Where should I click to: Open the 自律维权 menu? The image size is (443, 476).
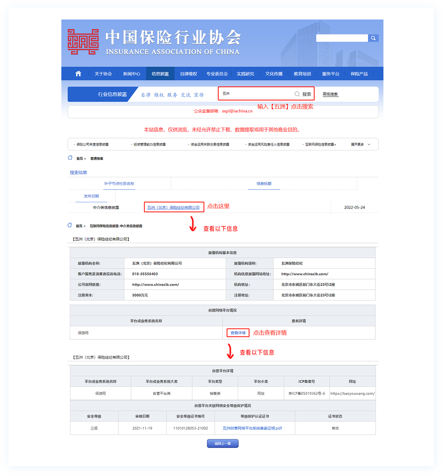coord(189,74)
